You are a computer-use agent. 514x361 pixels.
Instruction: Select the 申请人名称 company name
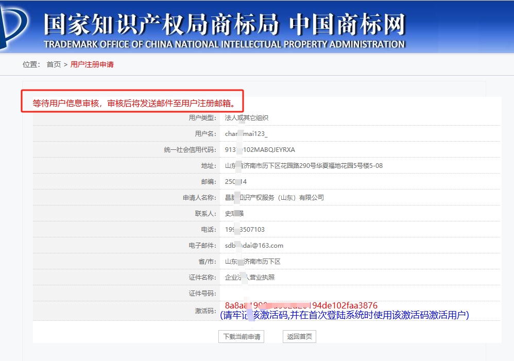coord(274,198)
